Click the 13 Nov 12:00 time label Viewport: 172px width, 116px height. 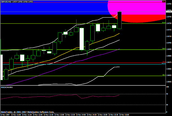tap(38, 115)
